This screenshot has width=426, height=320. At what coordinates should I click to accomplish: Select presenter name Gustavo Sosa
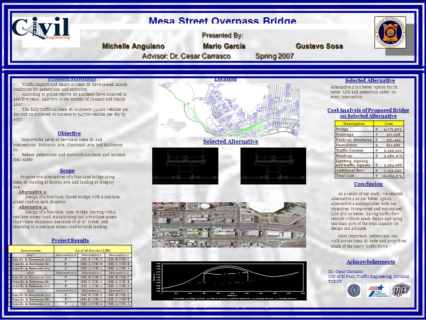pos(319,46)
